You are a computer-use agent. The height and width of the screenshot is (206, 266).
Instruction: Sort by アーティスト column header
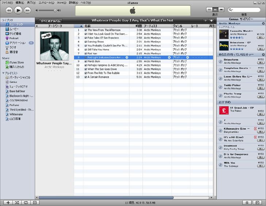(157, 26)
